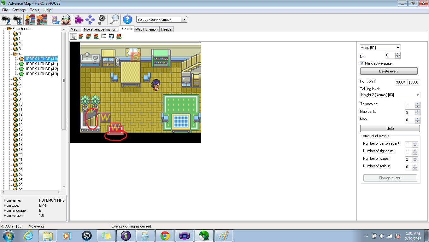Select HERO'S HOUSE (4.2) in tree
The height and width of the screenshot is (242, 429).
tap(41, 69)
